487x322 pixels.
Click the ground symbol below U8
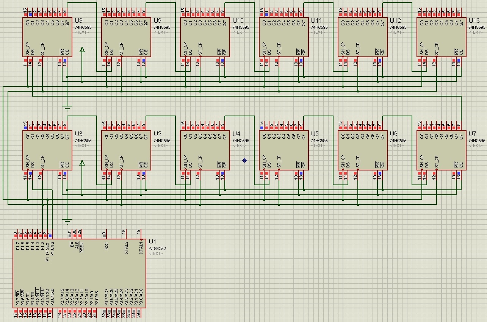pyautogui.click(x=67, y=109)
